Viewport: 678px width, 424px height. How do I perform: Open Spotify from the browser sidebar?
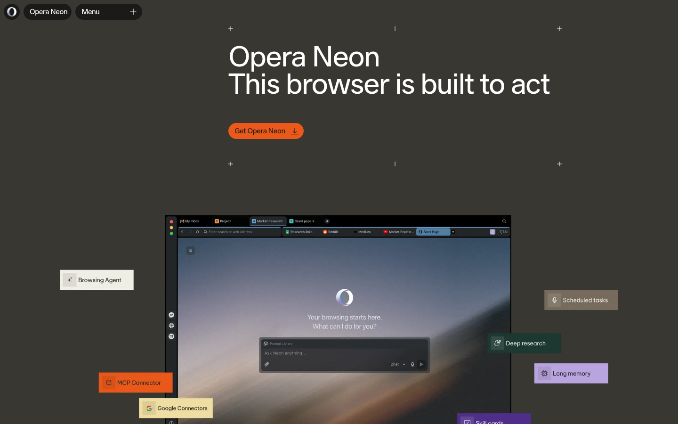pos(171,336)
